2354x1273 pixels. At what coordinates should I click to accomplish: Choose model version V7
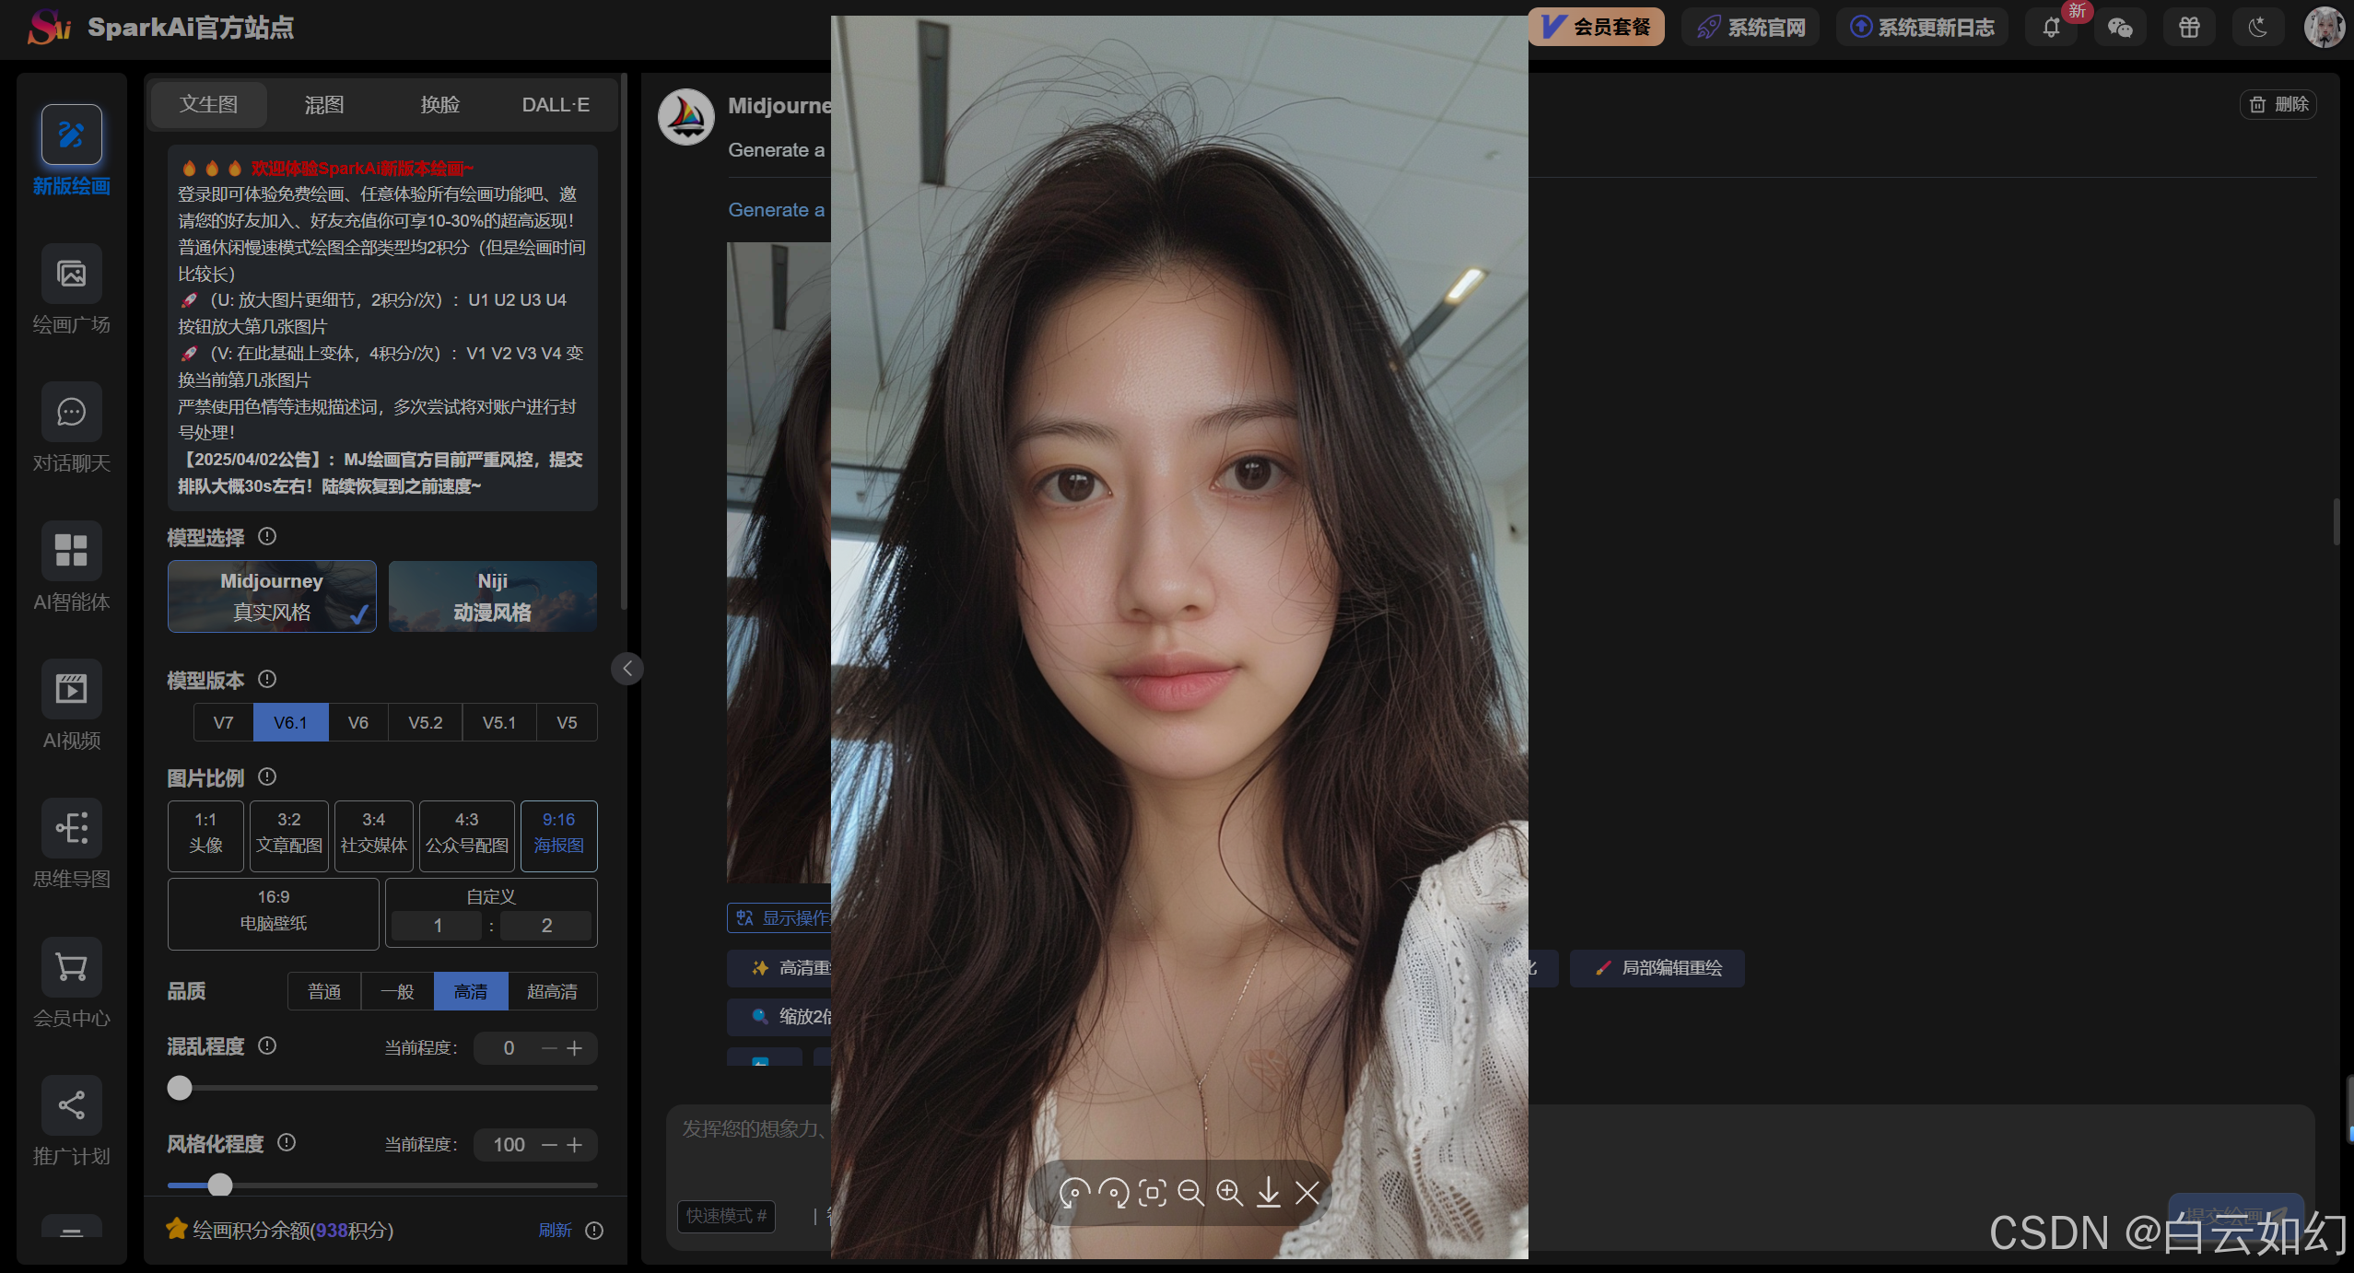[223, 722]
